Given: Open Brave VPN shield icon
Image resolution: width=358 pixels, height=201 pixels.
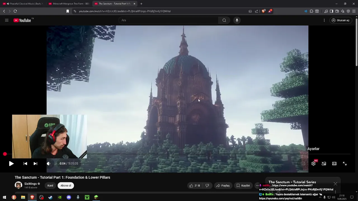Looking at the screenshot, I should [x=348, y=11].
